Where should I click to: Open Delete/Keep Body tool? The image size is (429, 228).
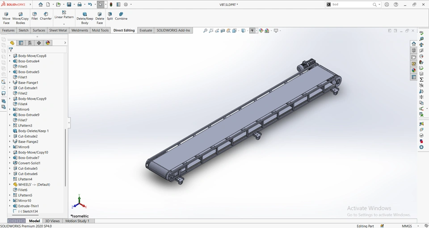tap(84, 18)
